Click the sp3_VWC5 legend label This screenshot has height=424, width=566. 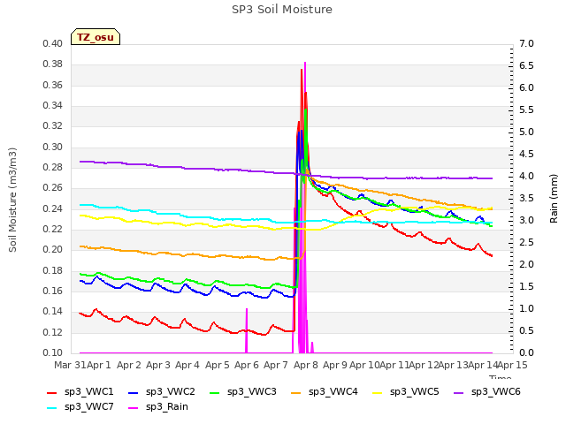pyautogui.click(x=415, y=391)
